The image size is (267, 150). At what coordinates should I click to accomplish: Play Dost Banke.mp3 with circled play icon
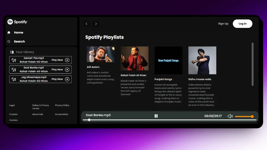[67, 69]
